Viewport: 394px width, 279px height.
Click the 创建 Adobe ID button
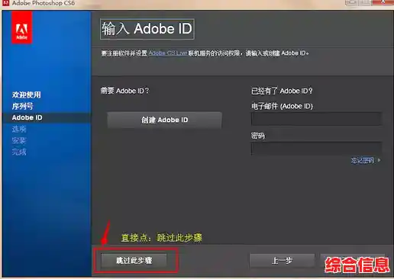coord(164,120)
